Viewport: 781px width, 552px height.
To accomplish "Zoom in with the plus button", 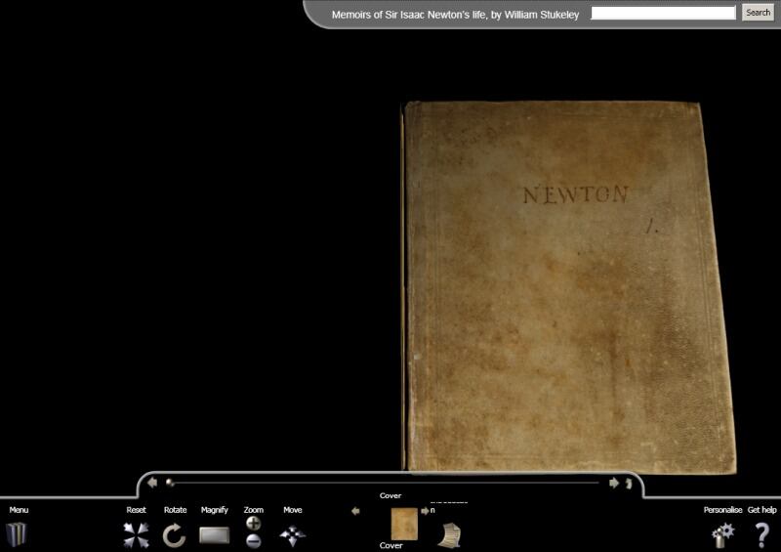I will 253,524.
